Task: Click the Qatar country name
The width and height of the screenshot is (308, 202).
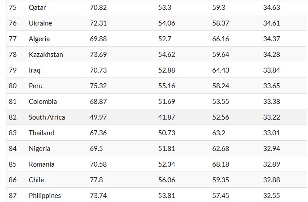Action: pos(37,8)
